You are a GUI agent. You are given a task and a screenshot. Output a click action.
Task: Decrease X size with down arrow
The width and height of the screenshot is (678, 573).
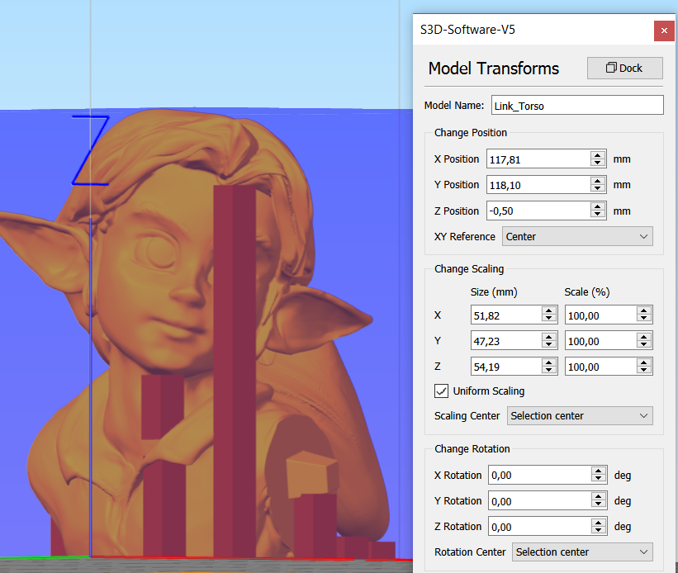point(548,320)
